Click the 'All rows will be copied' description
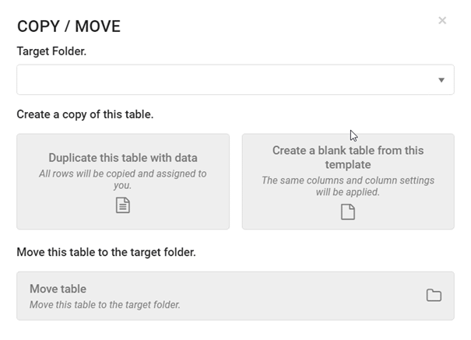 pos(123,180)
